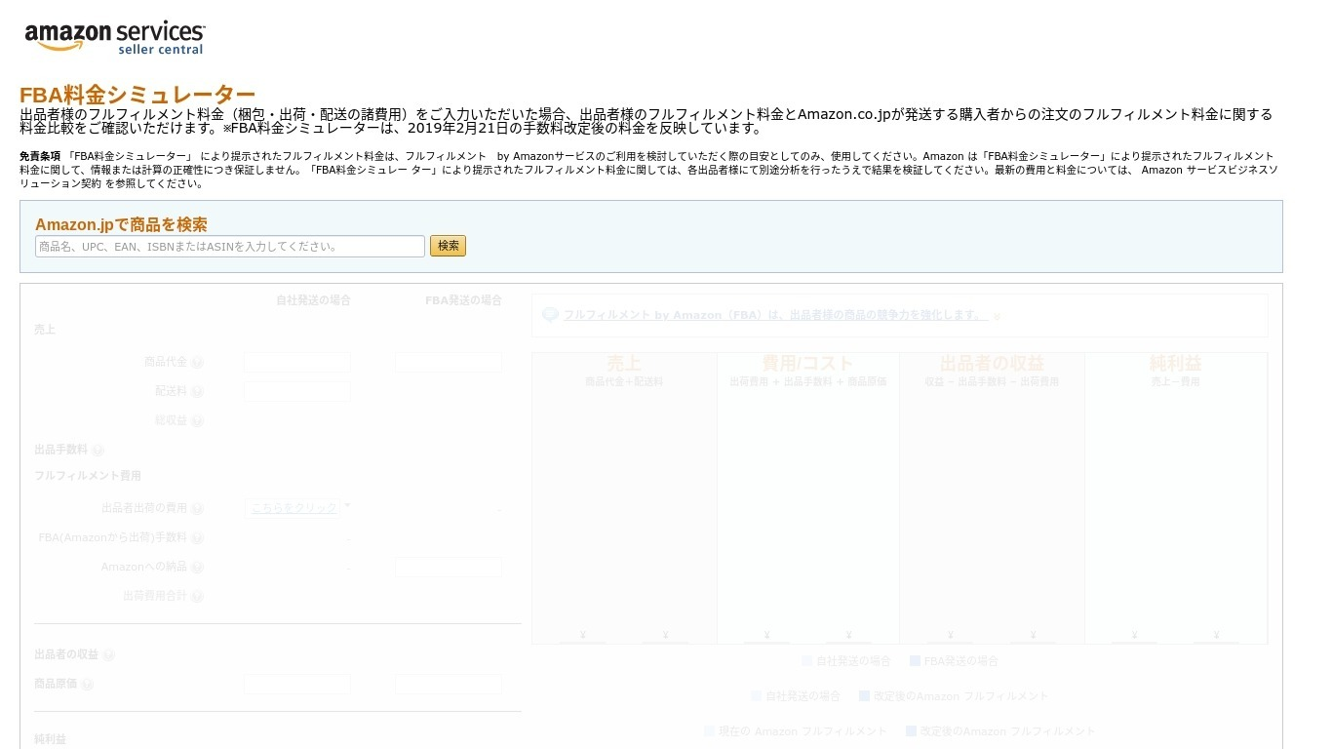Expand the FBA banner double-chevron
1332x749 pixels.
tap(997, 316)
